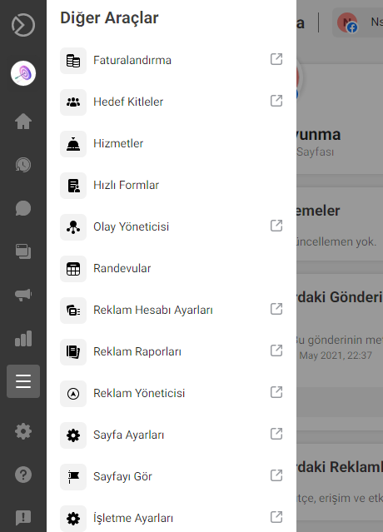The image size is (383, 532).
Task: Open the recent activity clock icon
Action: [23, 165]
